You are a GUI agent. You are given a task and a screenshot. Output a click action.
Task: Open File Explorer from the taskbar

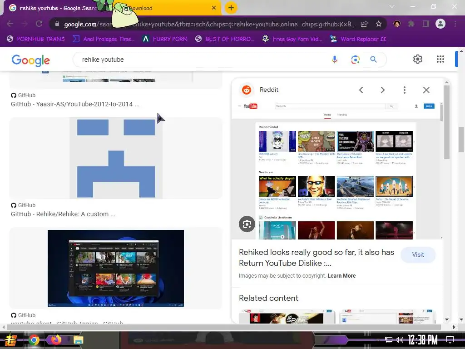(78, 340)
